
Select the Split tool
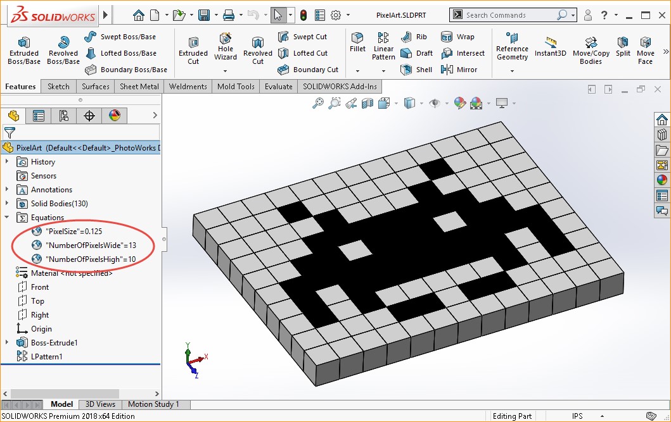click(623, 47)
